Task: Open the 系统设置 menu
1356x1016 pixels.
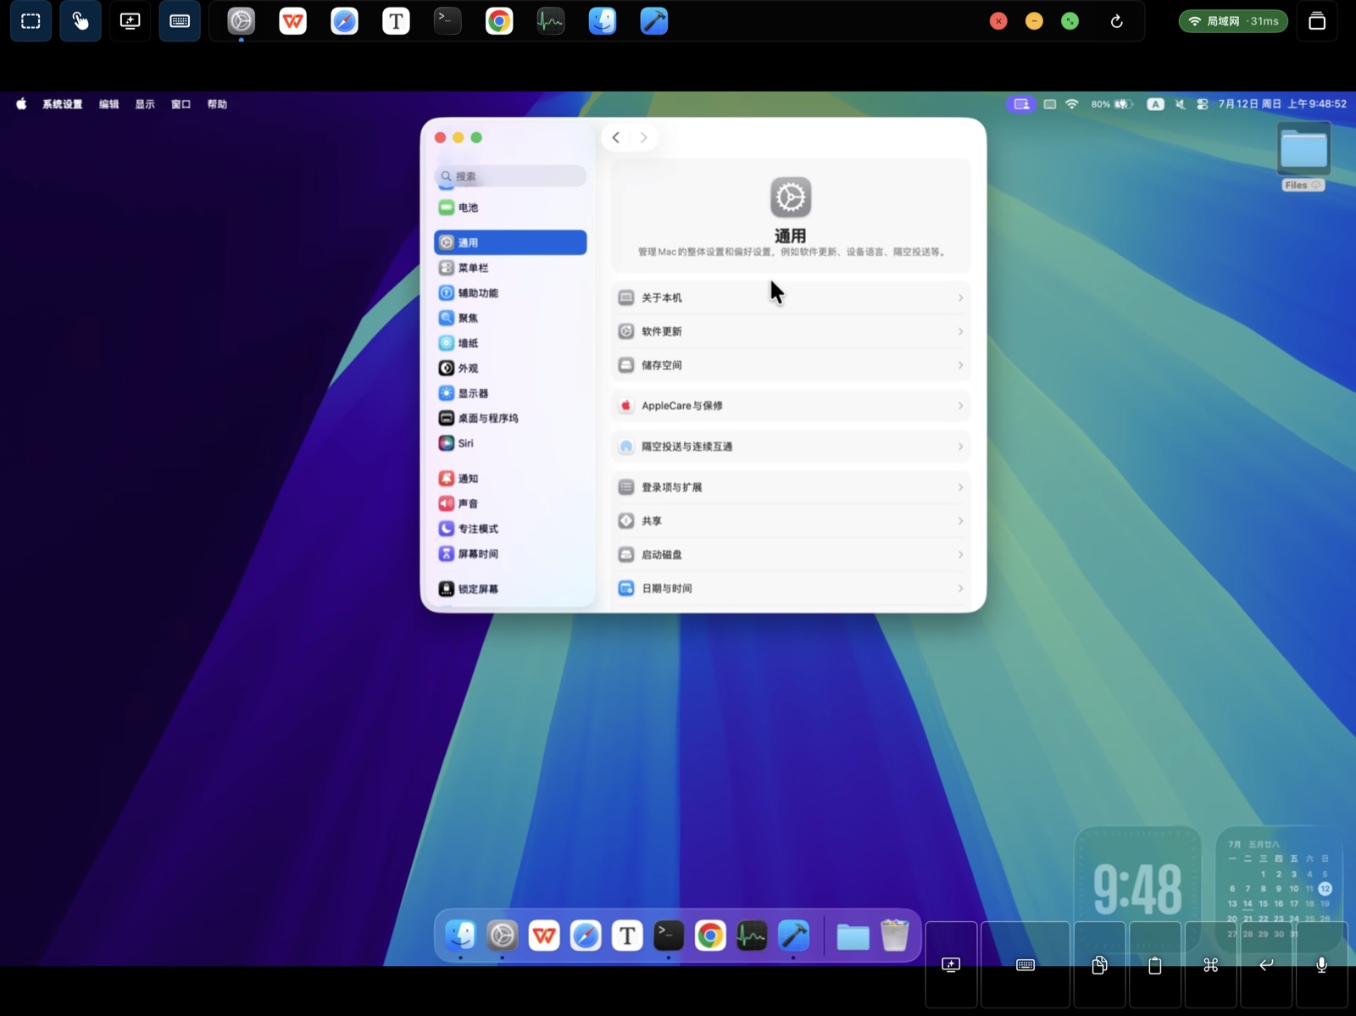Action: 63,104
